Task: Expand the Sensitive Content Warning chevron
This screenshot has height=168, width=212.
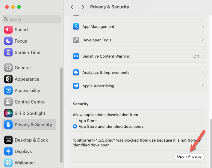Action: [x=203, y=56]
